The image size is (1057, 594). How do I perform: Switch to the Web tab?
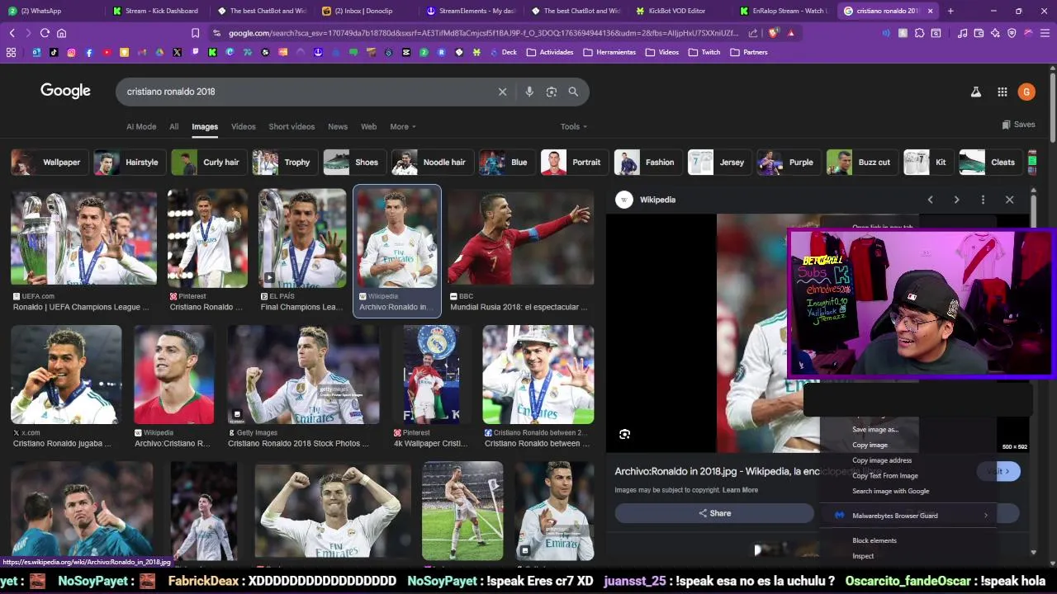[x=369, y=126]
